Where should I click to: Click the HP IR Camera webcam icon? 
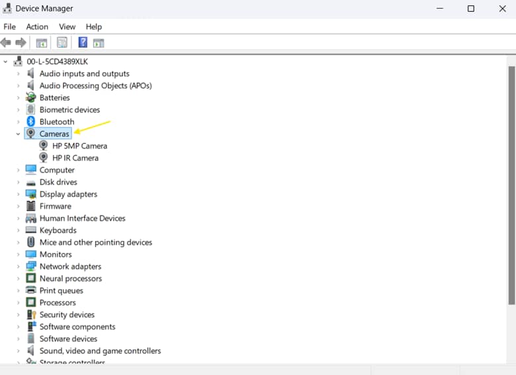pyautogui.click(x=43, y=158)
